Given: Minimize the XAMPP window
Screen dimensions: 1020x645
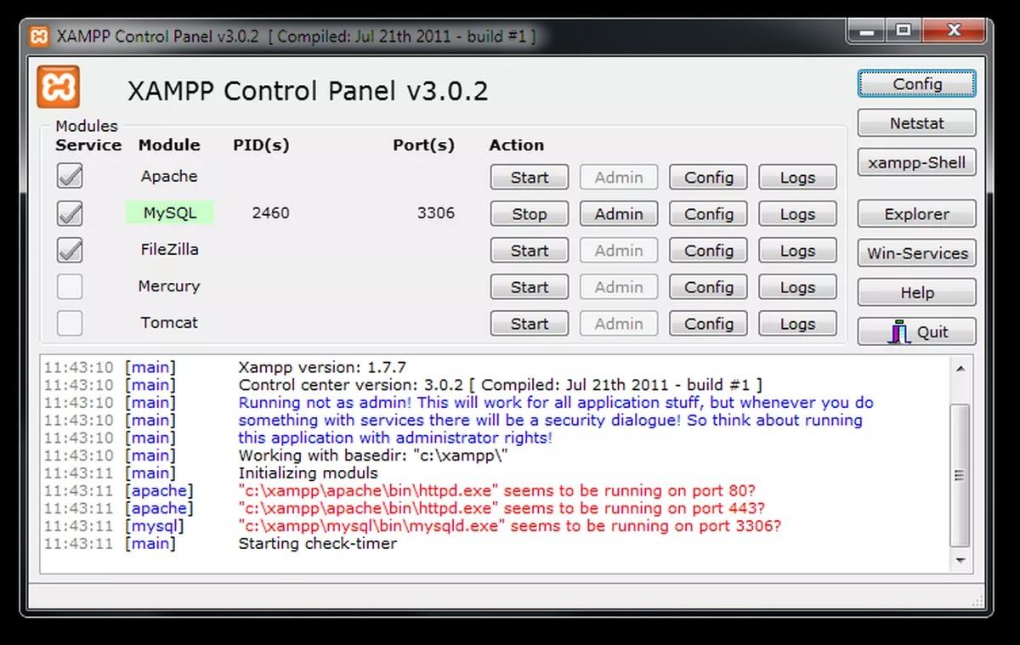Looking at the screenshot, I should (867, 31).
